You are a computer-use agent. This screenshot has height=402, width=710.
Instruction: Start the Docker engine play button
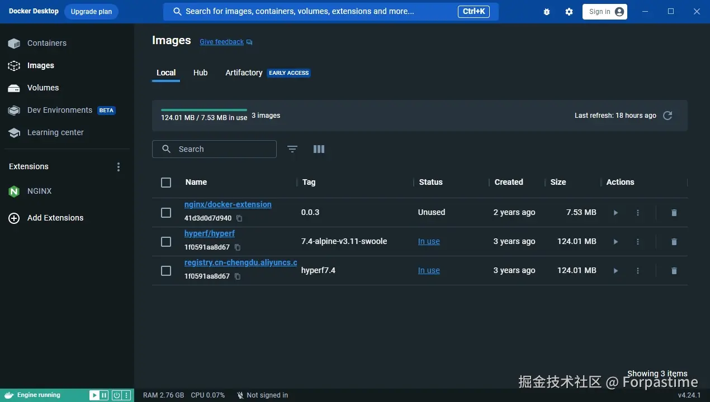coord(94,395)
